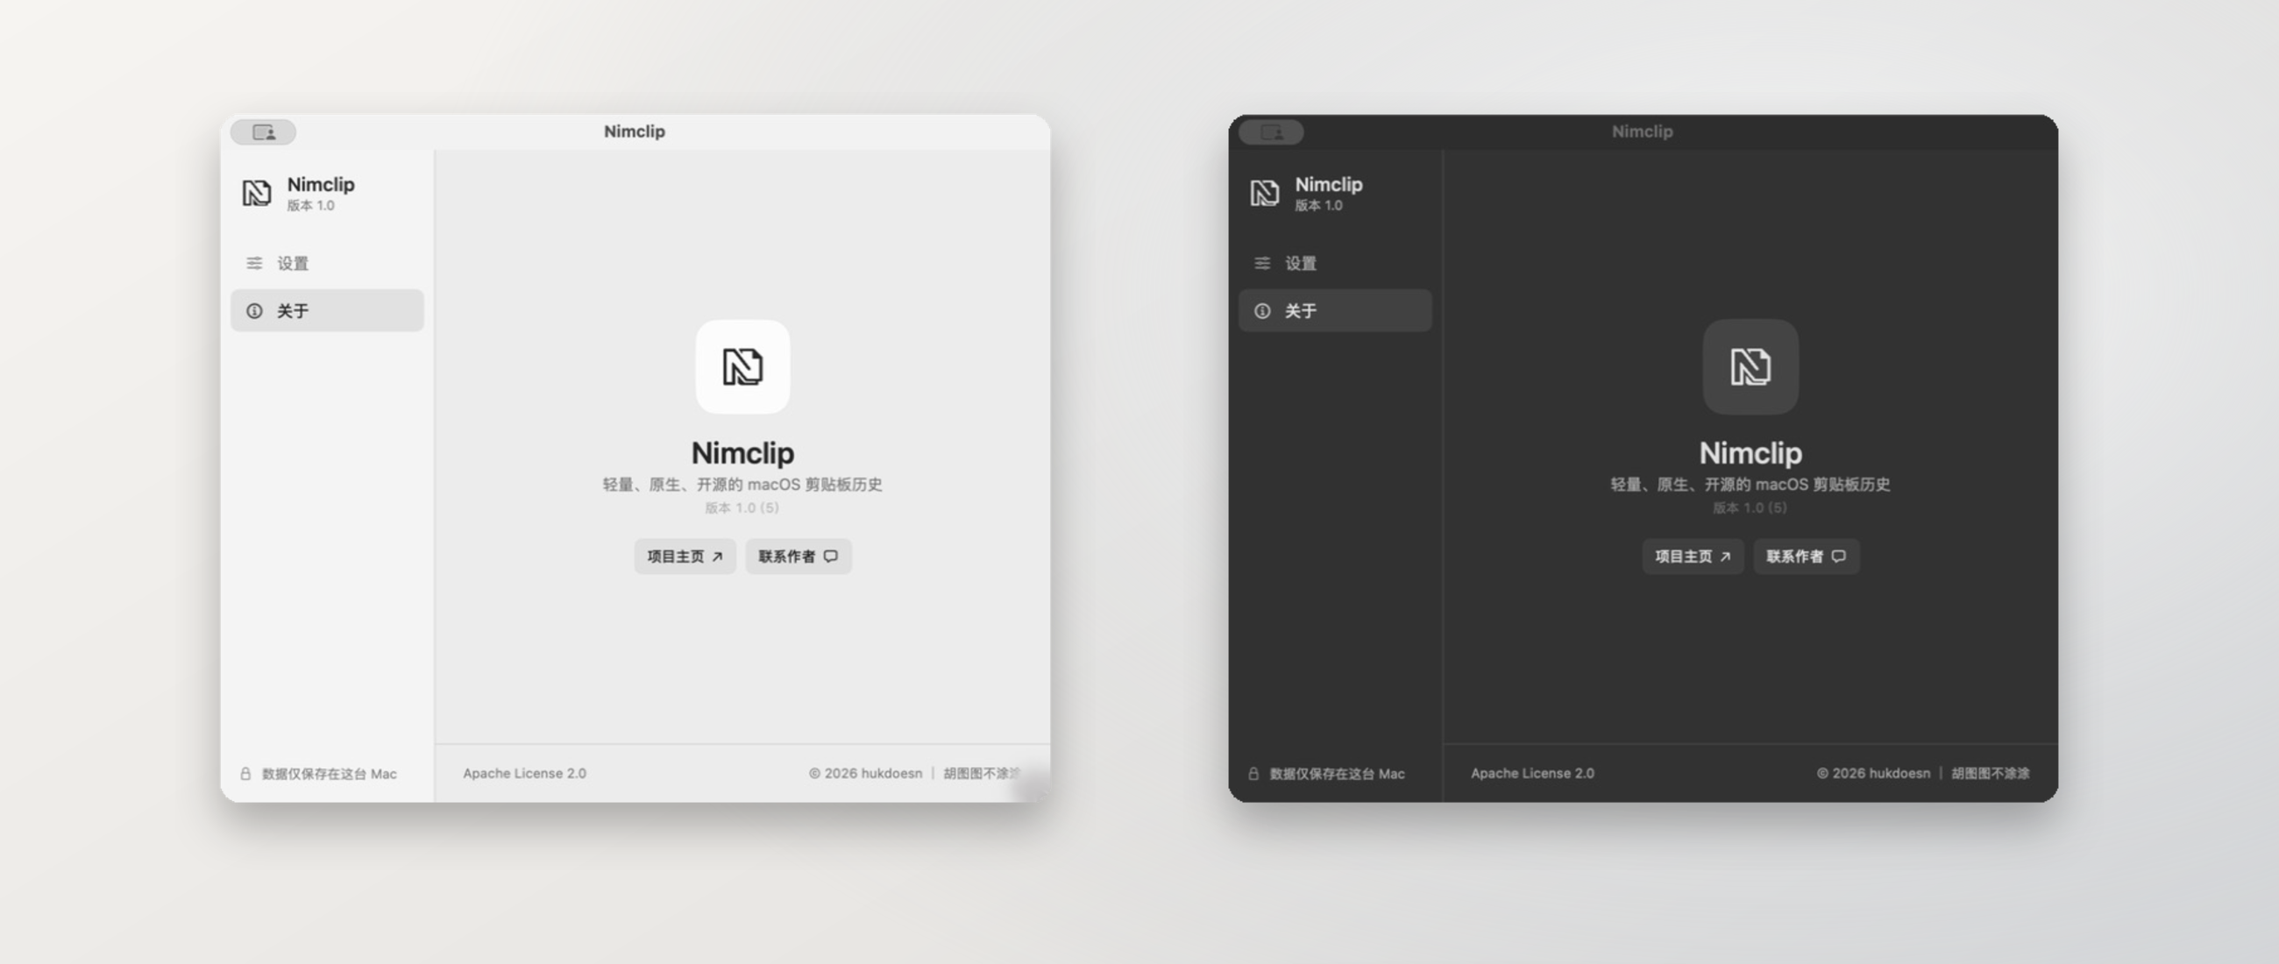Click 版本 1.0 under sidebar name, dark window
The image size is (2279, 964).
1318,206
